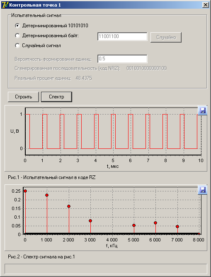Image resolution: width=211 pixels, height=277 pixels.
Task: Save the RZ signal chart via floppy icon
Action: pos(202,110)
